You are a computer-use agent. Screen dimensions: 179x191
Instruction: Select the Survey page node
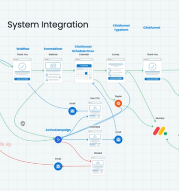coord(116,70)
